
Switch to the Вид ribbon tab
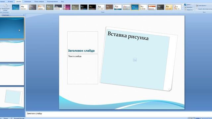point(62,1)
